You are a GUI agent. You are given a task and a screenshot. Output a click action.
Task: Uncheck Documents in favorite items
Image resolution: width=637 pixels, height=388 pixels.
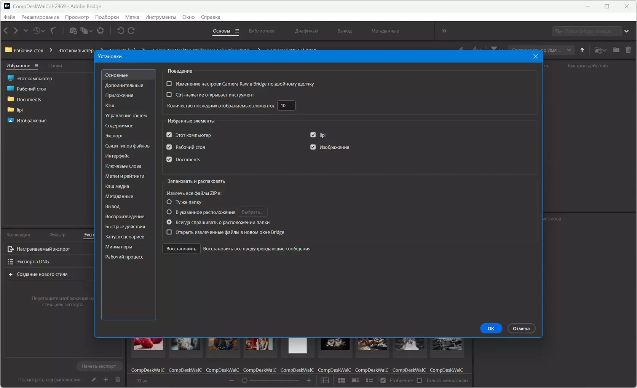point(169,159)
